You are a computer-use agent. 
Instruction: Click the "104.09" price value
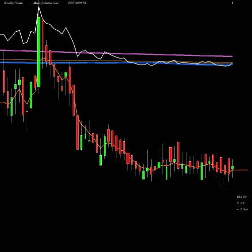pyautogui.click(x=241, y=197)
